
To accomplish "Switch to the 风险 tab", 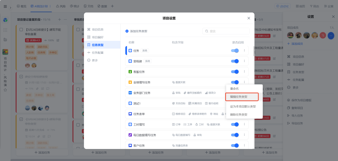I will point(61,6).
